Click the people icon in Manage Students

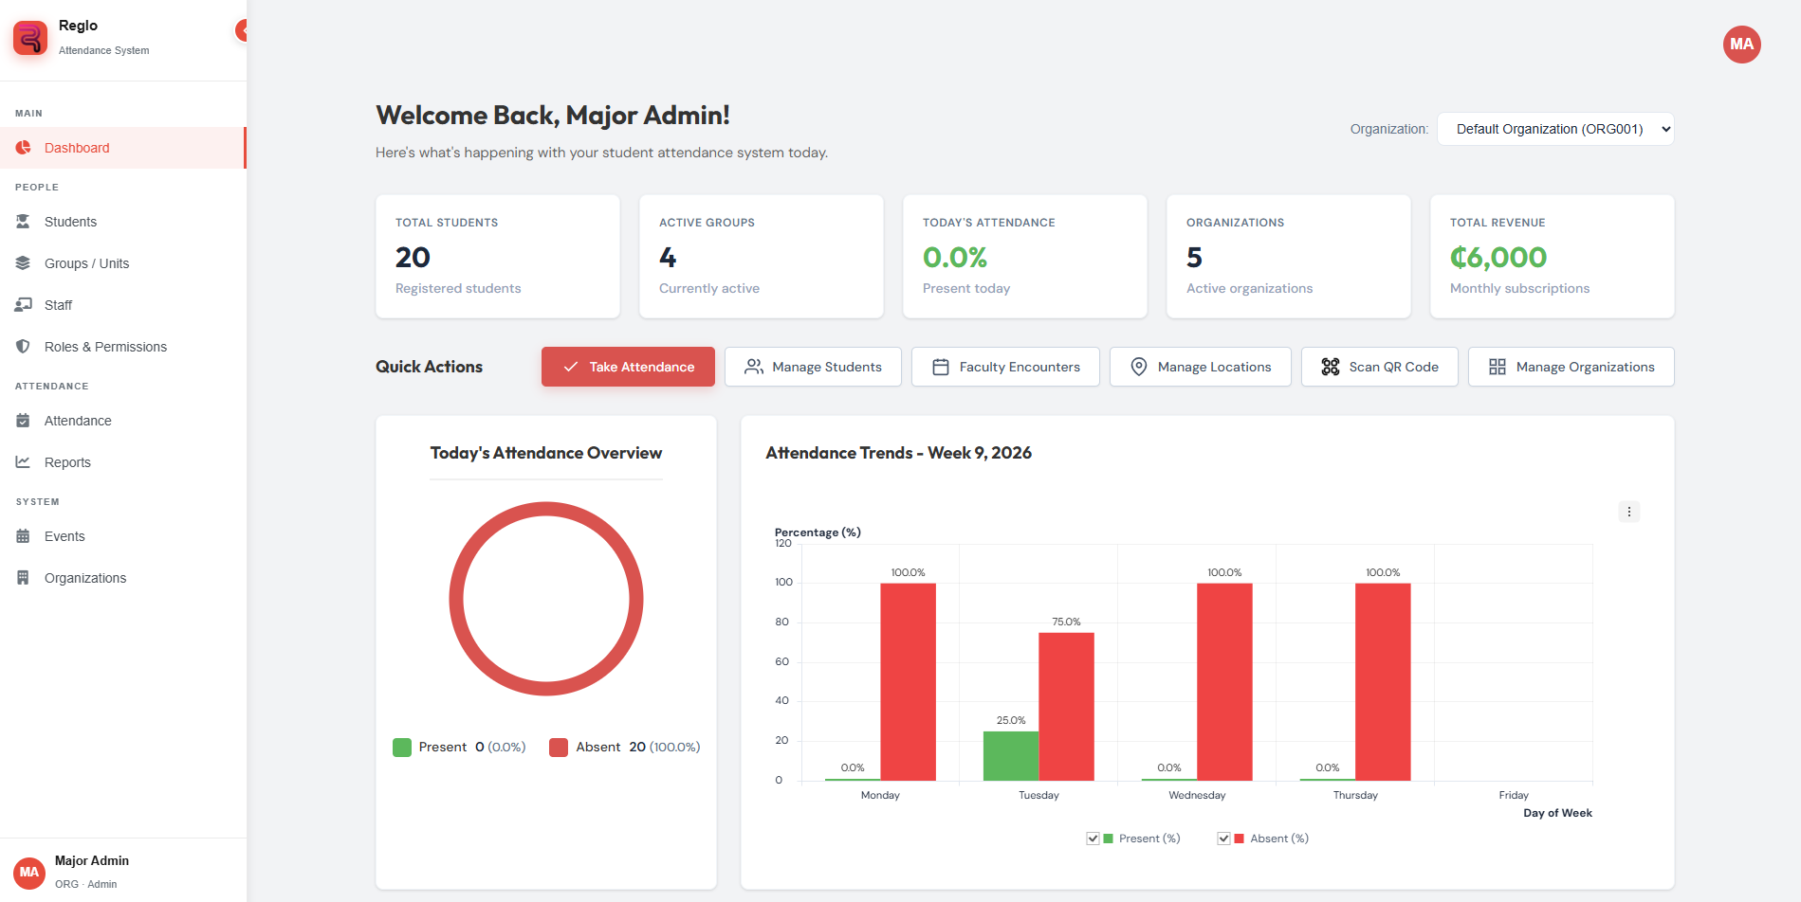coord(754,367)
